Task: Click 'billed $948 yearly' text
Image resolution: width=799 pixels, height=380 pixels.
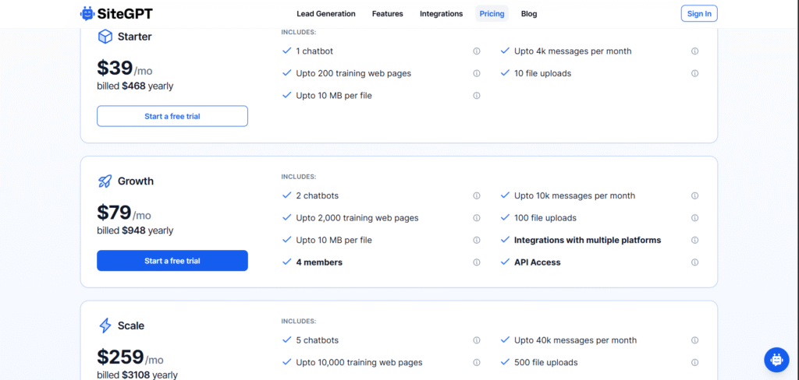Action: coord(135,230)
